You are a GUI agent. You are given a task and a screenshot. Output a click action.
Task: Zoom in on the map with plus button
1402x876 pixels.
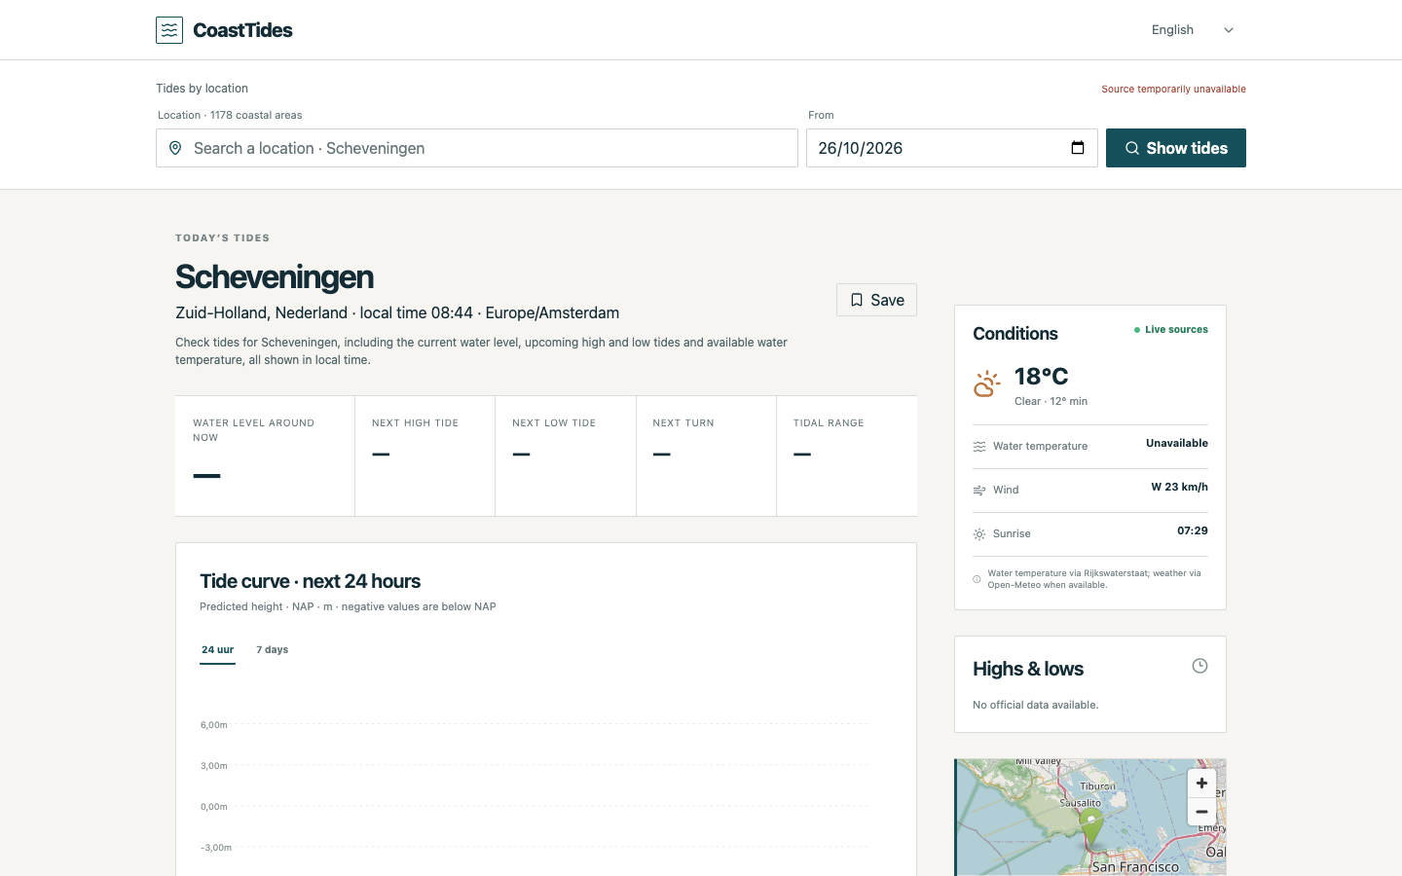pyautogui.click(x=1201, y=784)
